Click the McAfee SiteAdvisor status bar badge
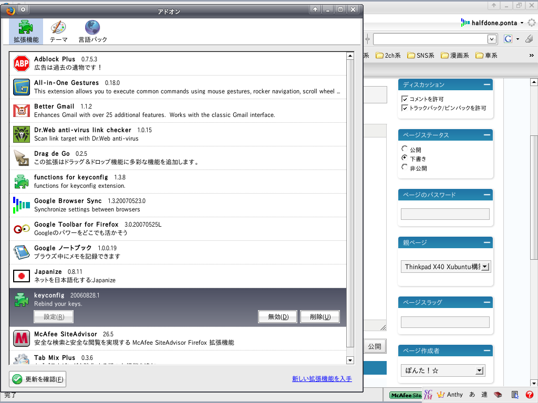This screenshot has width=538, height=403. point(406,395)
